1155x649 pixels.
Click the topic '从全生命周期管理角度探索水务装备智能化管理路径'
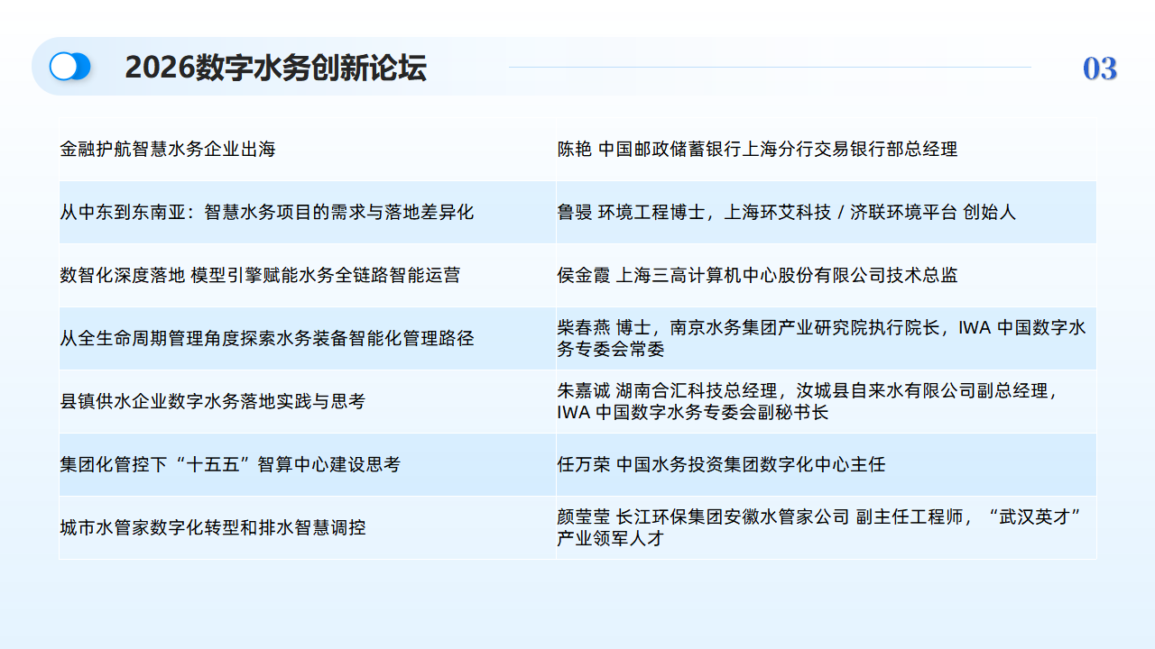pyautogui.click(x=267, y=339)
